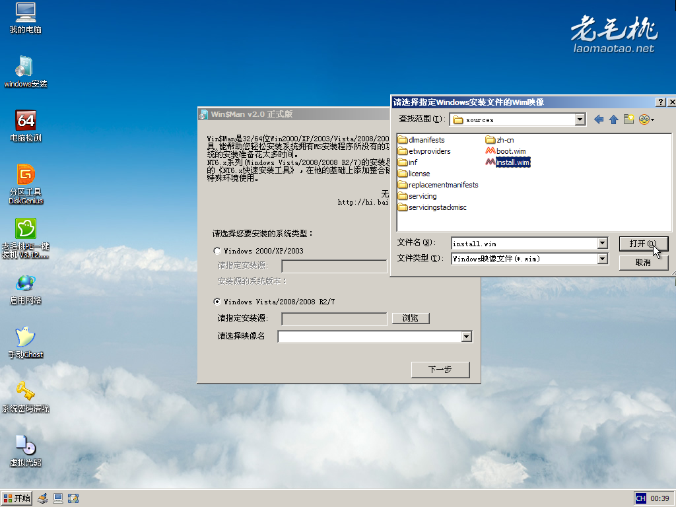Open the 我的电脑 desktop icon

26,18
